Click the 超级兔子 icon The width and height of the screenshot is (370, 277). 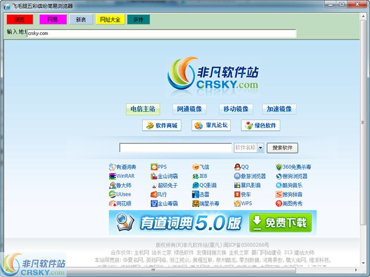(154, 185)
